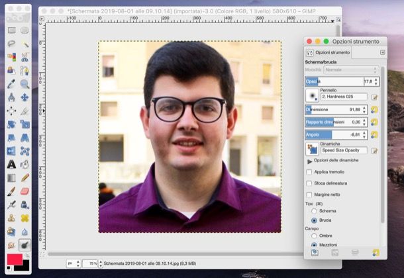This screenshot has height=278, width=404.
Task: Select the Measure compass tool
Action: point(11,97)
